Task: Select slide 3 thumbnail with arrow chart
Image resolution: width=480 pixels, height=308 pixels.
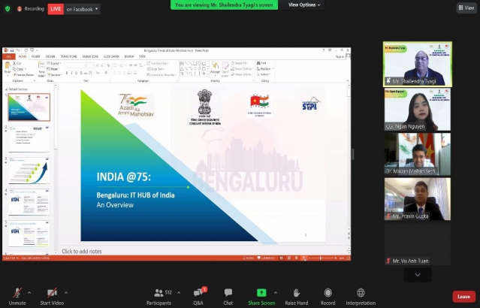Action: click(x=29, y=171)
